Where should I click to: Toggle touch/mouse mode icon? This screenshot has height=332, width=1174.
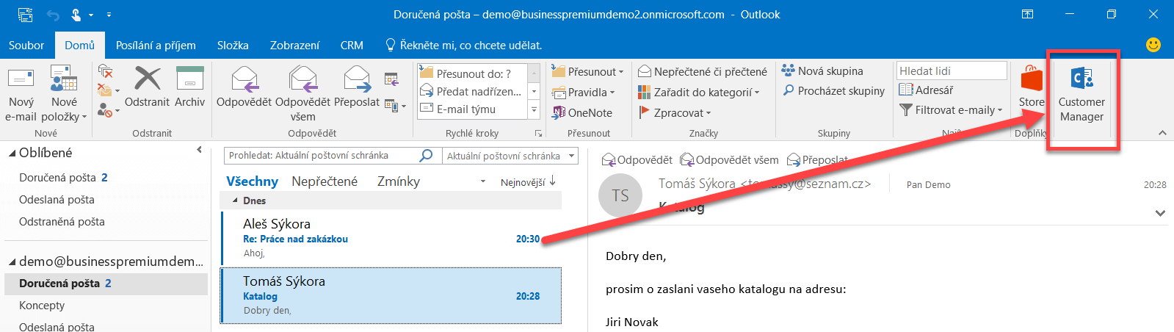(x=76, y=15)
